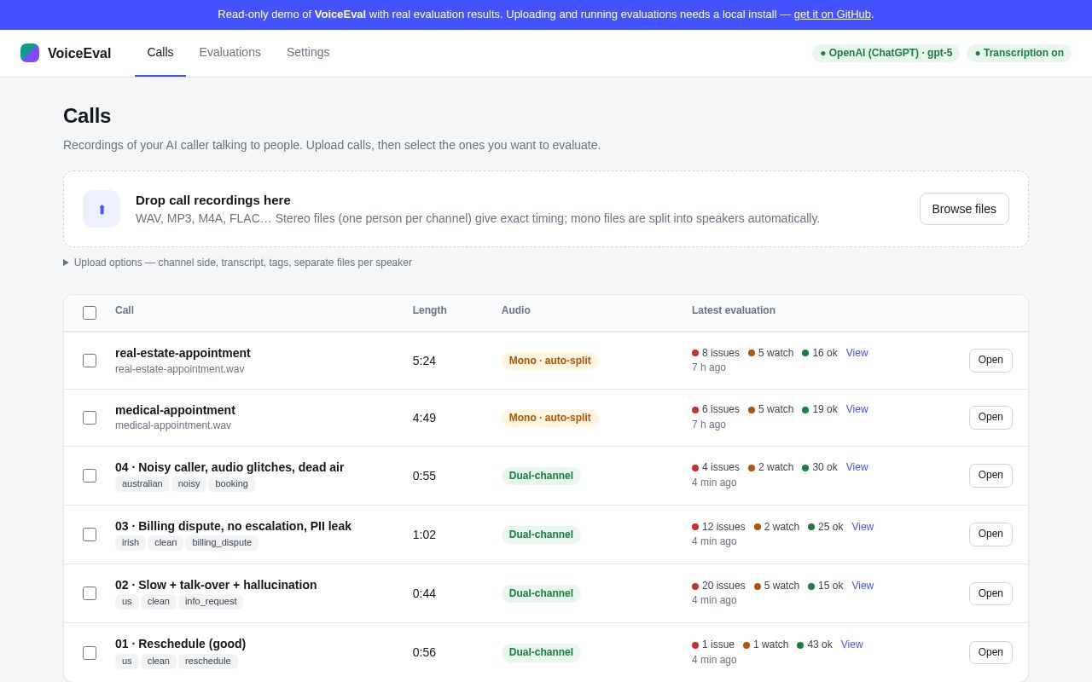This screenshot has height=682, width=1092.
Task: Follow the get it on GitHub link
Action: coord(833,14)
